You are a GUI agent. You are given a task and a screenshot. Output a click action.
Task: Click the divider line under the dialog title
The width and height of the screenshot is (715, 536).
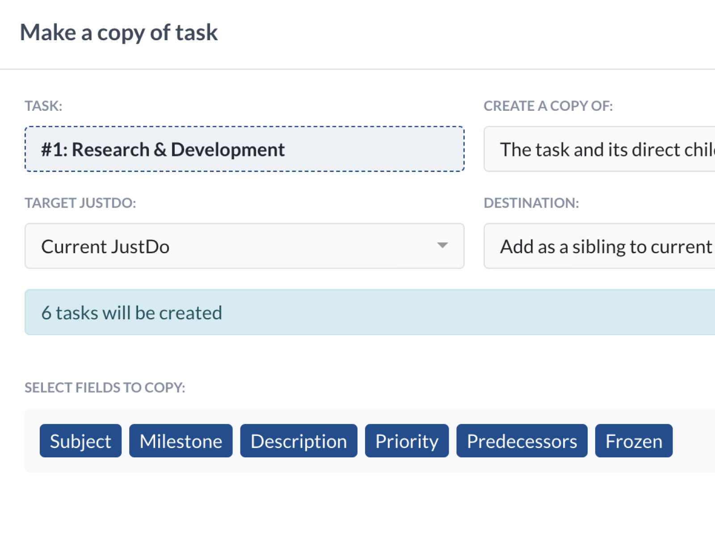click(x=357, y=69)
